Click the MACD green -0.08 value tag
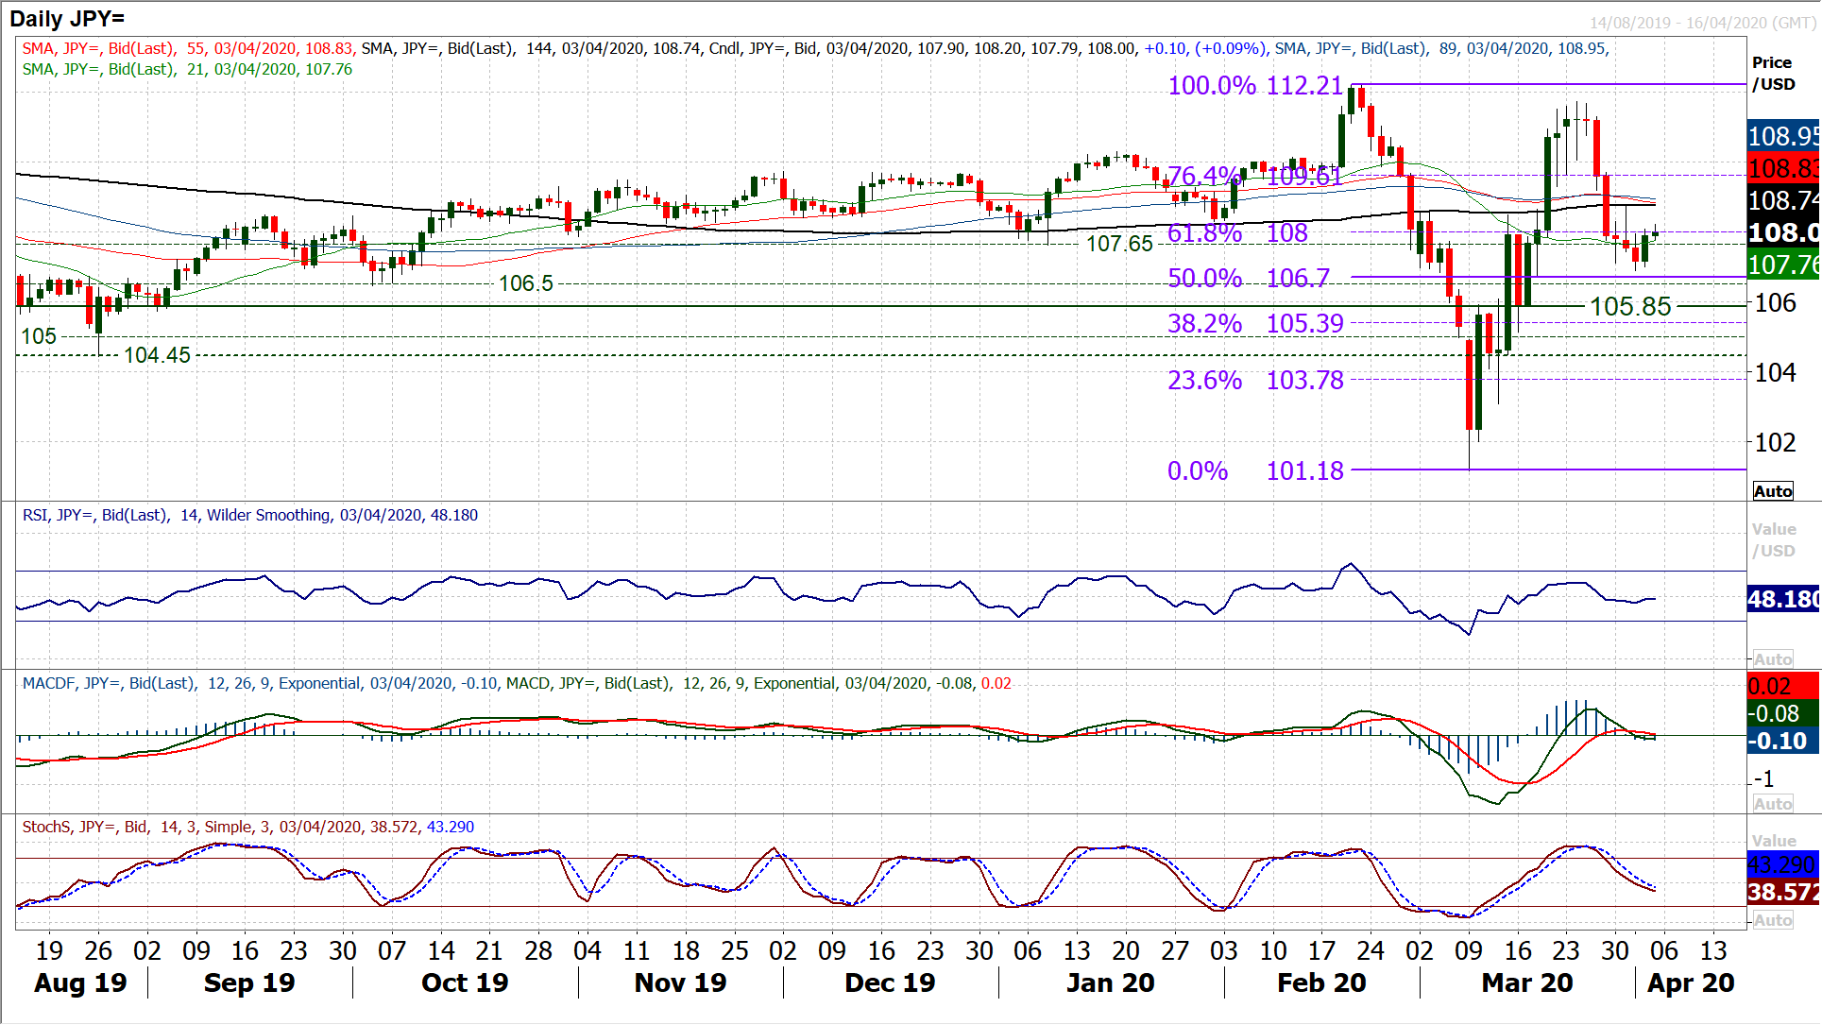The image size is (1822, 1025). [1783, 713]
